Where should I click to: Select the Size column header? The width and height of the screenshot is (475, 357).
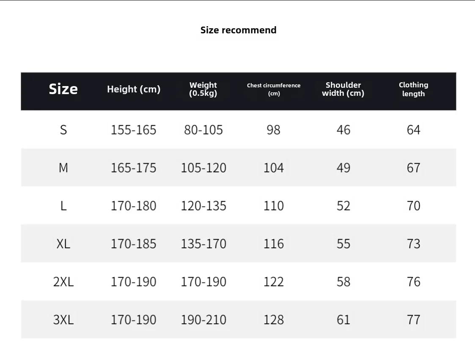pos(63,89)
